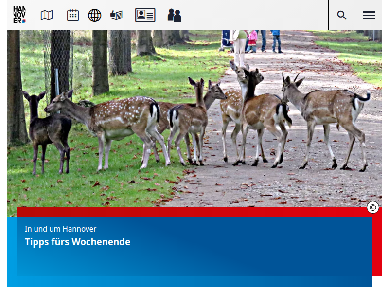The height and width of the screenshot is (292, 389).
Task: Open the thumbs-up news icon
Action: tap(116, 15)
